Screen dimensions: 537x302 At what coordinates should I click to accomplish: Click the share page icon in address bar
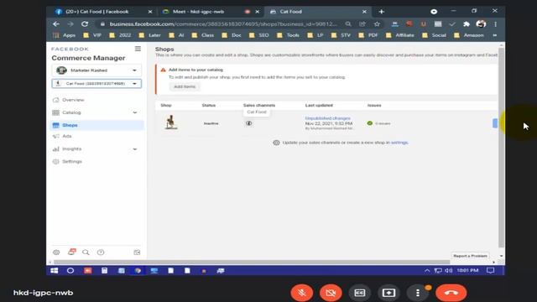(362, 24)
